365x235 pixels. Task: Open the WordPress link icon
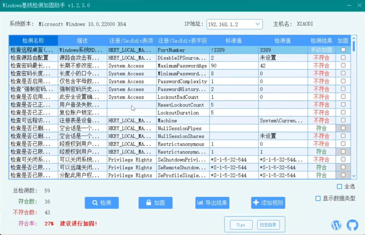(x=336, y=225)
